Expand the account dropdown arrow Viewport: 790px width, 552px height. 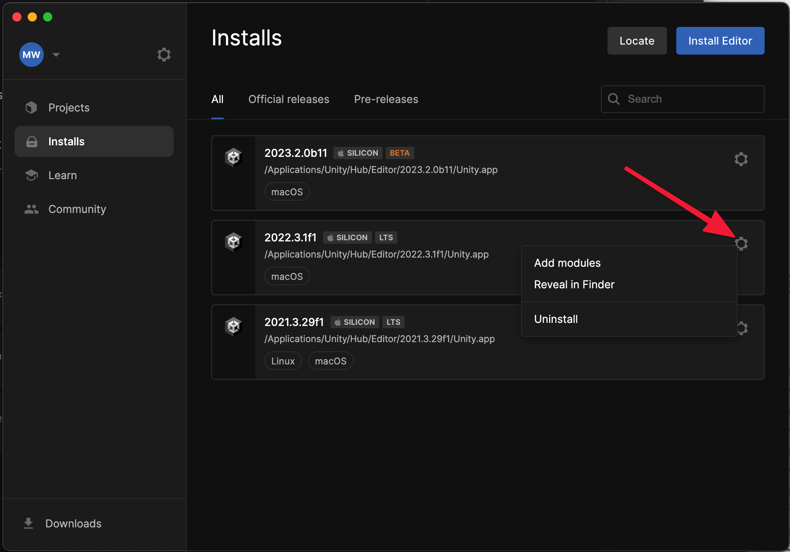56,55
